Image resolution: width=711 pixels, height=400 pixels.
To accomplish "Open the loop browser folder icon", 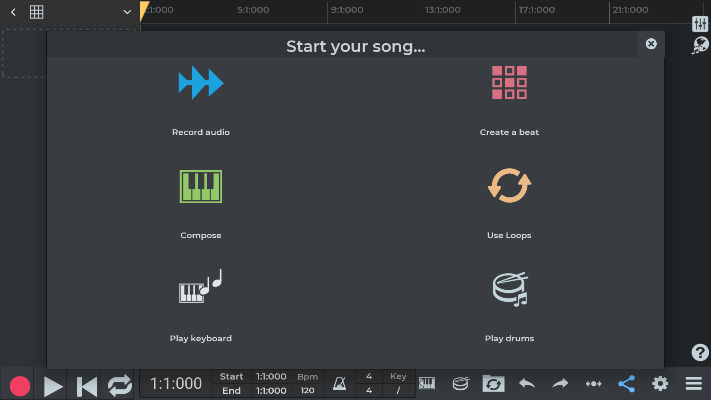I will [494, 383].
